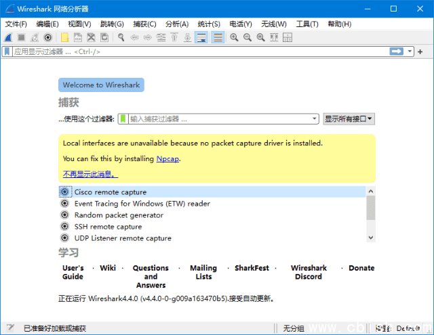Click the interface list vertical scrollbar
The image size is (434, 335).
[x=370, y=210]
